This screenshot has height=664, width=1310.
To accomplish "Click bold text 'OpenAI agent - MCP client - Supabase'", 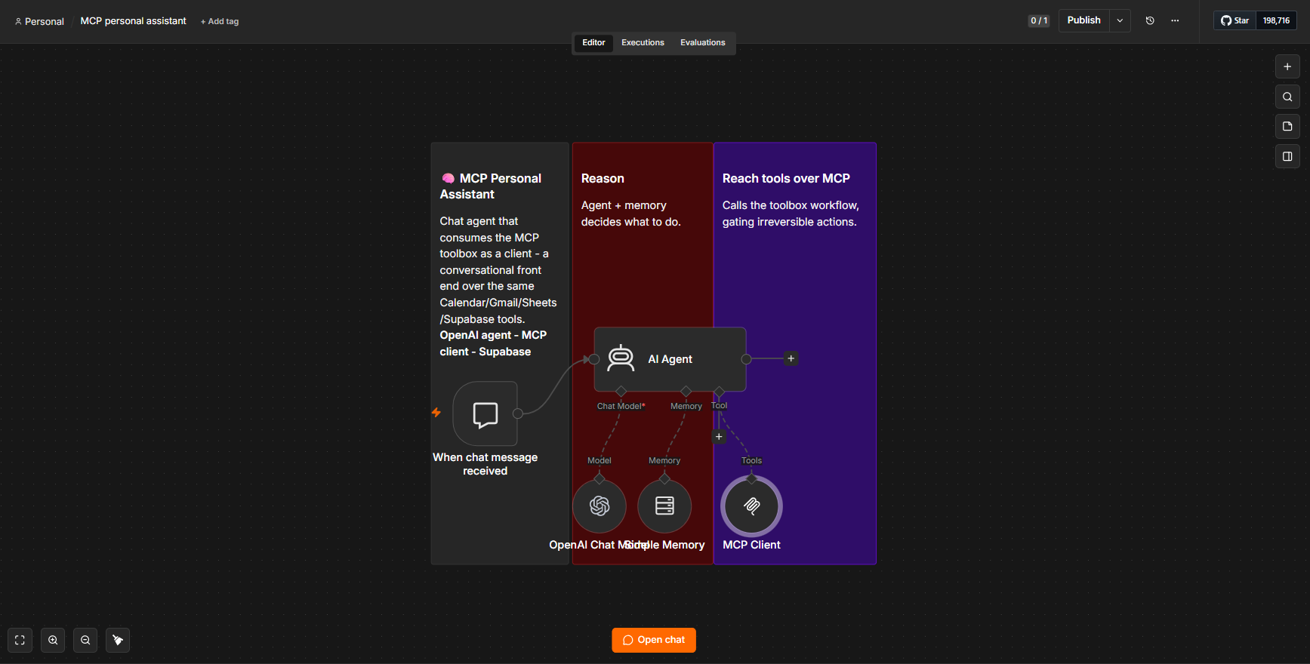I will pyautogui.click(x=493, y=343).
